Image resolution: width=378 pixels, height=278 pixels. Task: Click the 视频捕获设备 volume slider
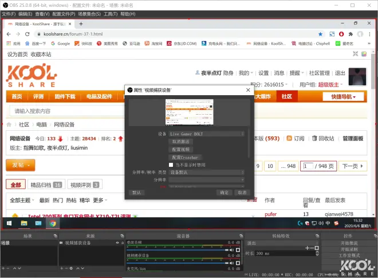click(x=178, y=263)
